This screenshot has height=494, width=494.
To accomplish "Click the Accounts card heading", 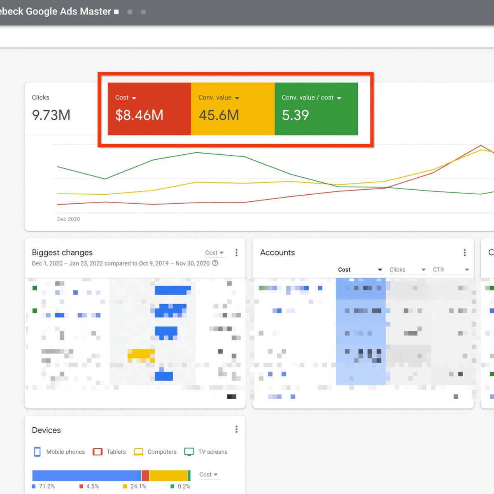I will (277, 252).
